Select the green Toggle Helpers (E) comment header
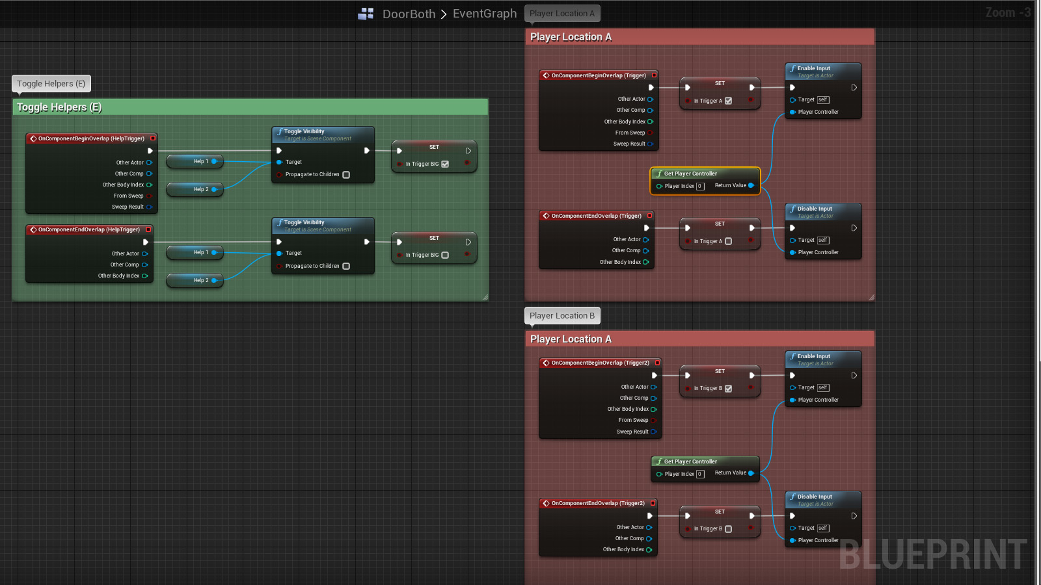This screenshot has height=585, width=1041. click(x=250, y=107)
